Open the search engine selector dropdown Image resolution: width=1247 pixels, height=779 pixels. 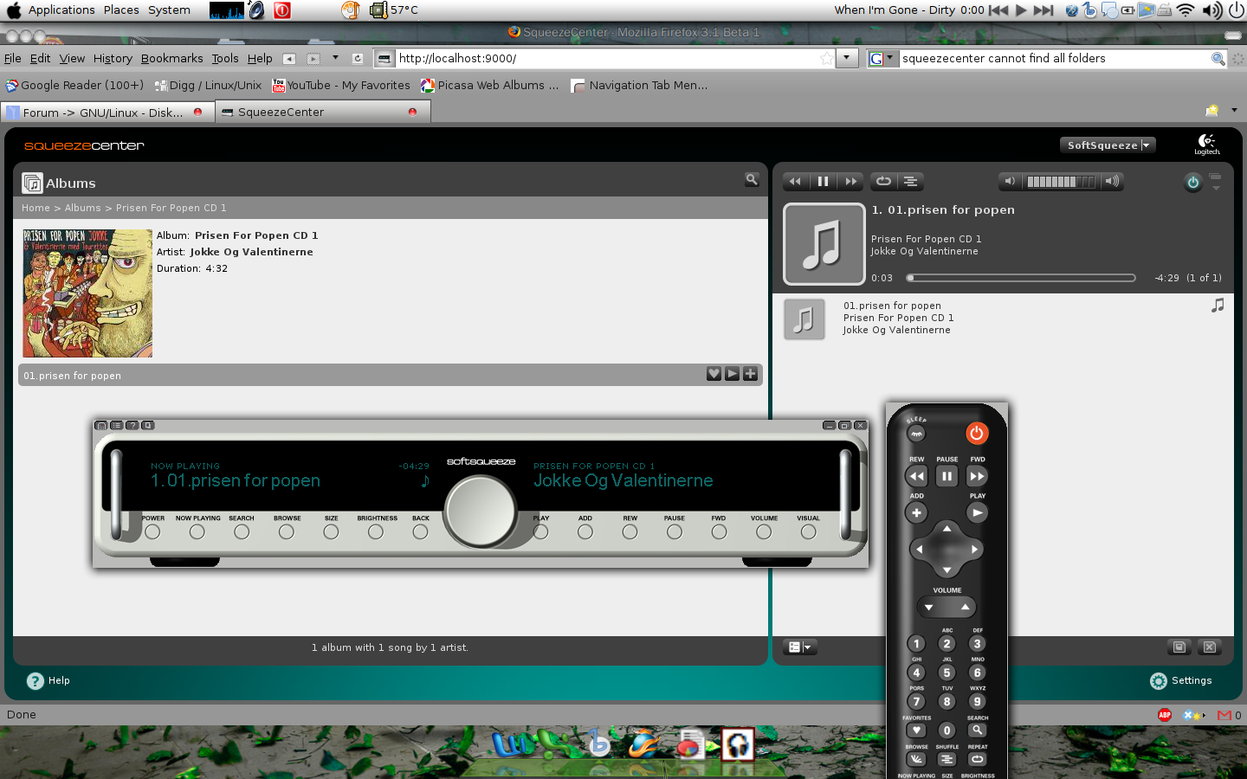(883, 58)
